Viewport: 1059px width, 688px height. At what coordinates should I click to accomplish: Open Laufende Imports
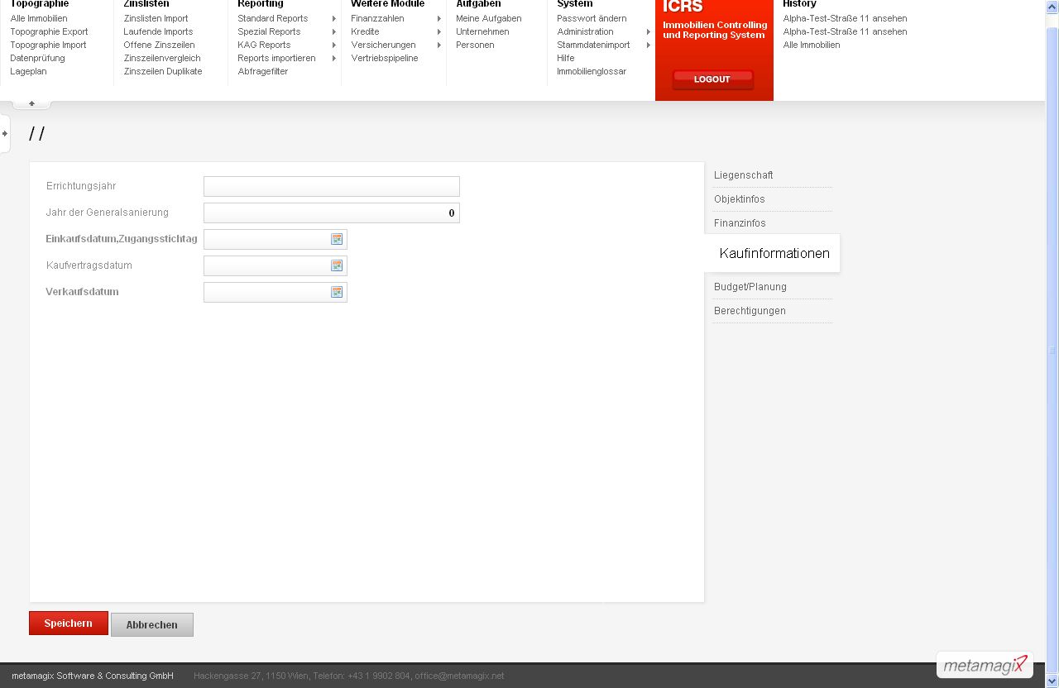pyautogui.click(x=158, y=31)
